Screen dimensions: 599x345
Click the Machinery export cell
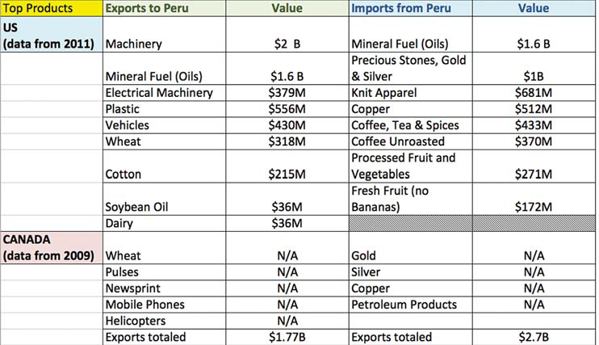[164, 35]
